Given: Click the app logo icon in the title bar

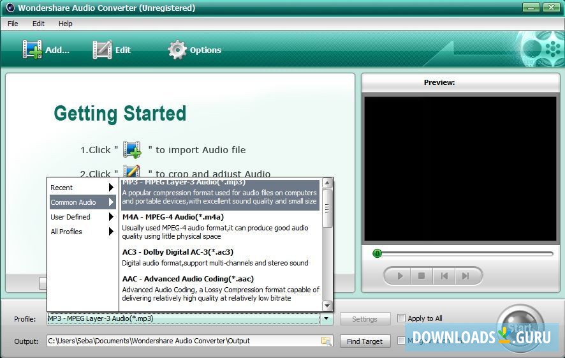Looking at the screenshot, I should pos(10,8).
